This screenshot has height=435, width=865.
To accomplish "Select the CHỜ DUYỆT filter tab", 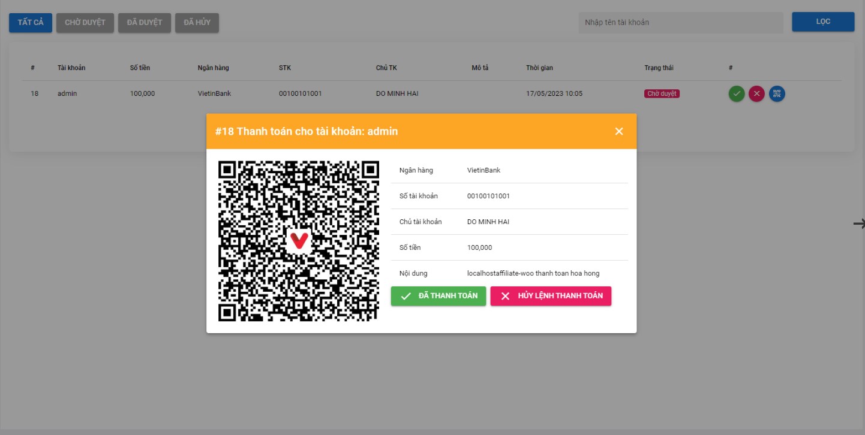I will click(85, 22).
